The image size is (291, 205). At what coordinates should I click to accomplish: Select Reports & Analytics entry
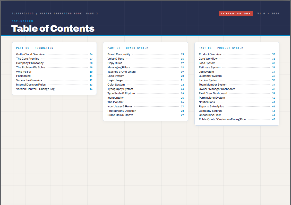(x=237, y=106)
